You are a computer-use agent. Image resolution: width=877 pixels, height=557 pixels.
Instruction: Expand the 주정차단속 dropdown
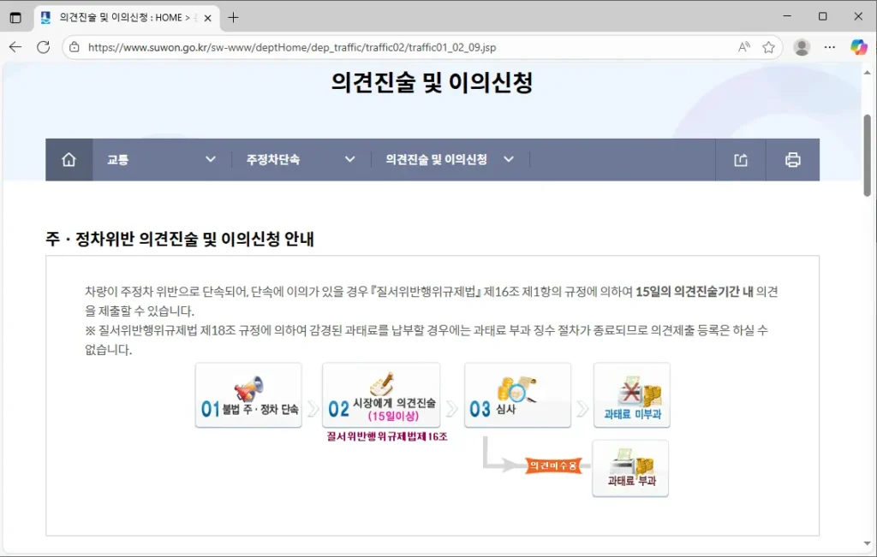pyautogui.click(x=301, y=160)
